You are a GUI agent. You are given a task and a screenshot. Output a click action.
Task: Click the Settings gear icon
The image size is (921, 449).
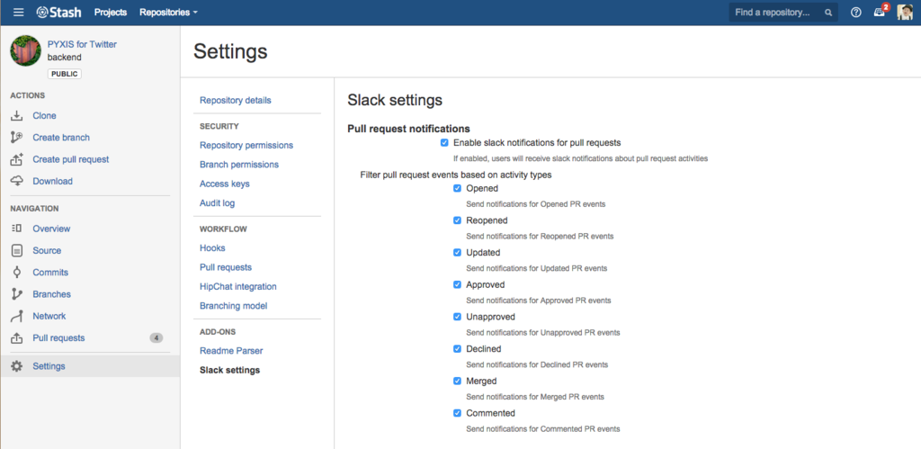click(x=17, y=366)
